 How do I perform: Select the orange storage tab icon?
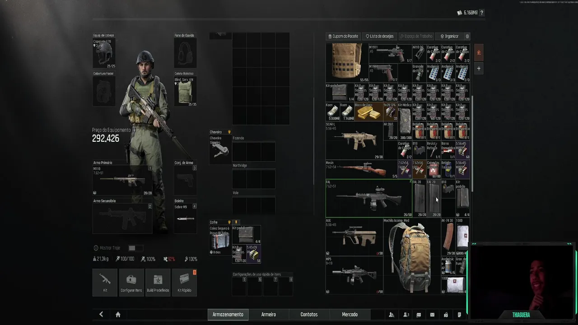pos(479,52)
